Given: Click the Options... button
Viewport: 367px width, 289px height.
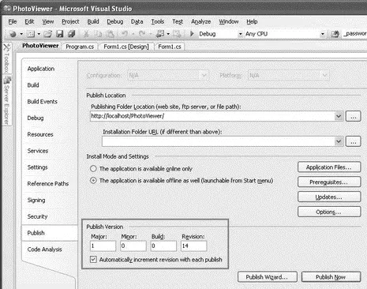Looking at the screenshot, I should pos(329,212).
